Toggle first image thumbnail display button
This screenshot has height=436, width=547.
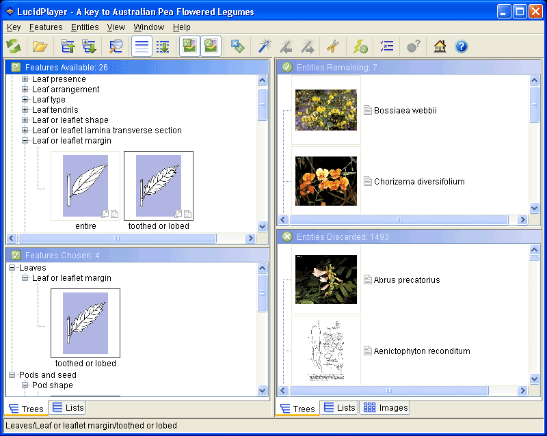tap(189, 46)
